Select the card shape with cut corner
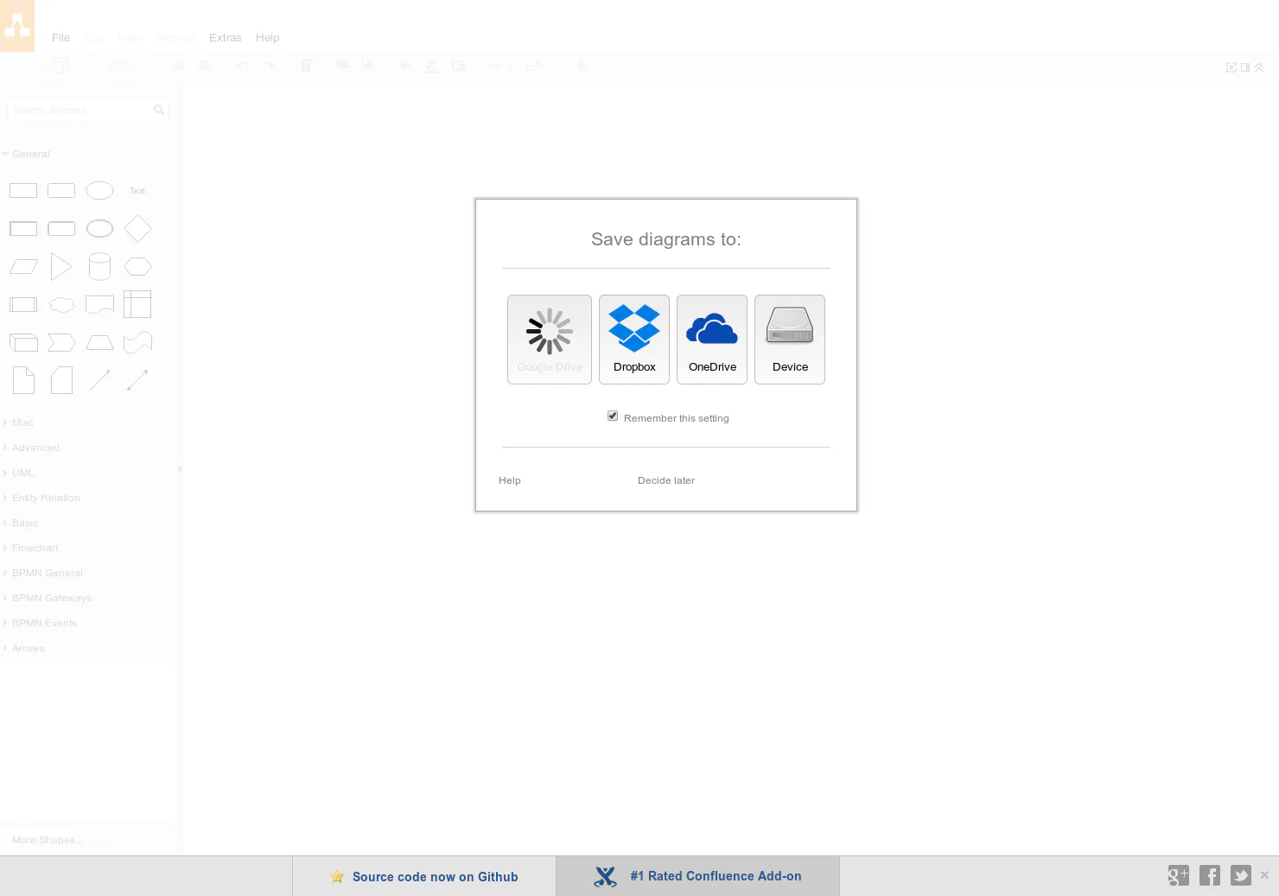 point(61,380)
